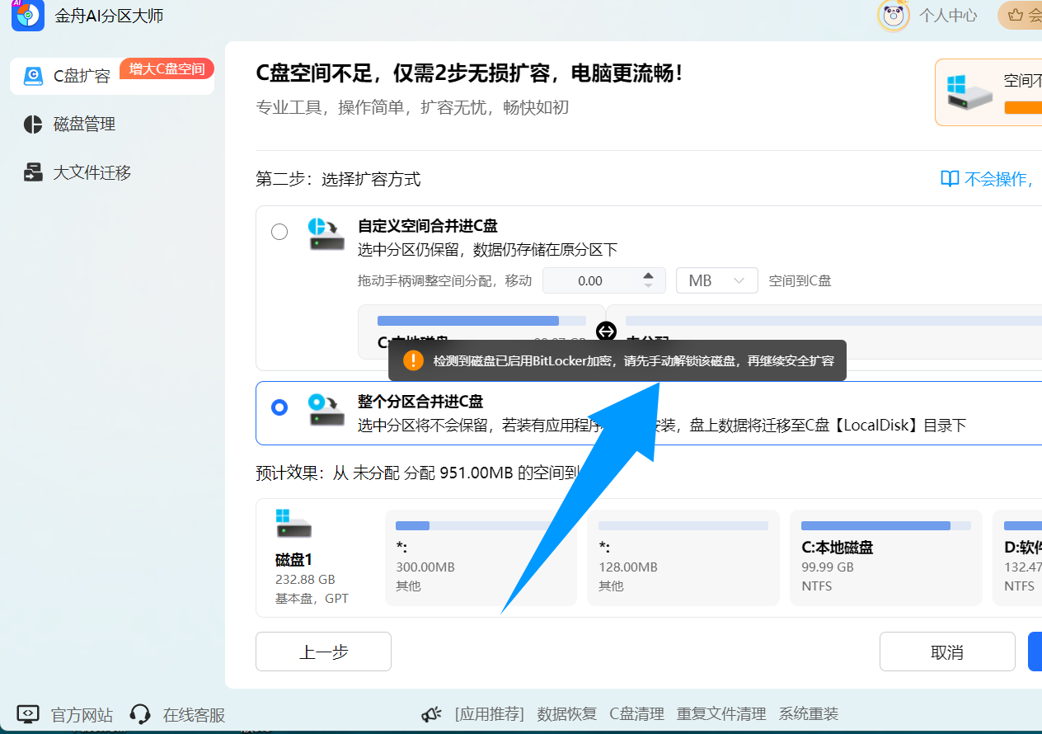The image size is (1042, 734).
Task: Click the orange warning icon in notification
Action: pos(412,360)
